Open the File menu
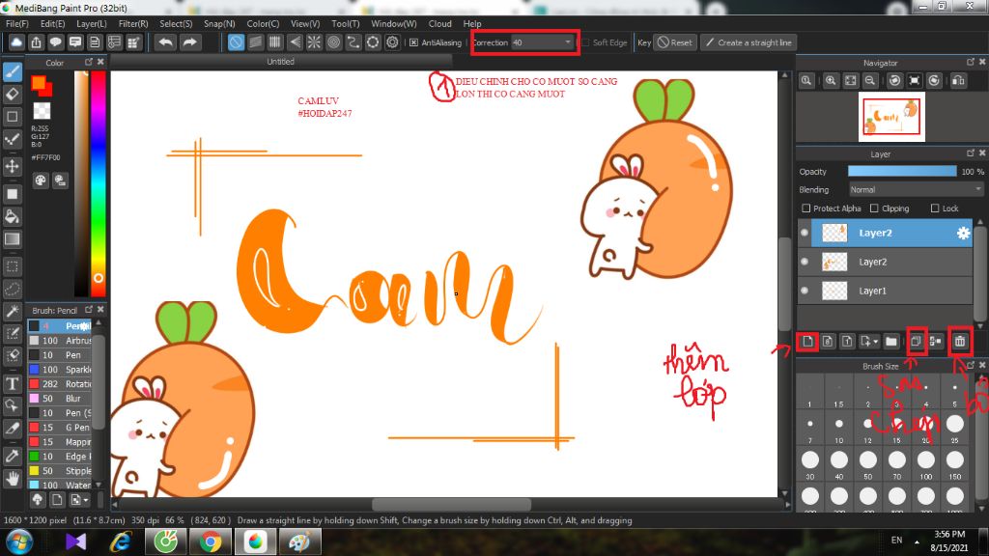 click(x=17, y=24)
